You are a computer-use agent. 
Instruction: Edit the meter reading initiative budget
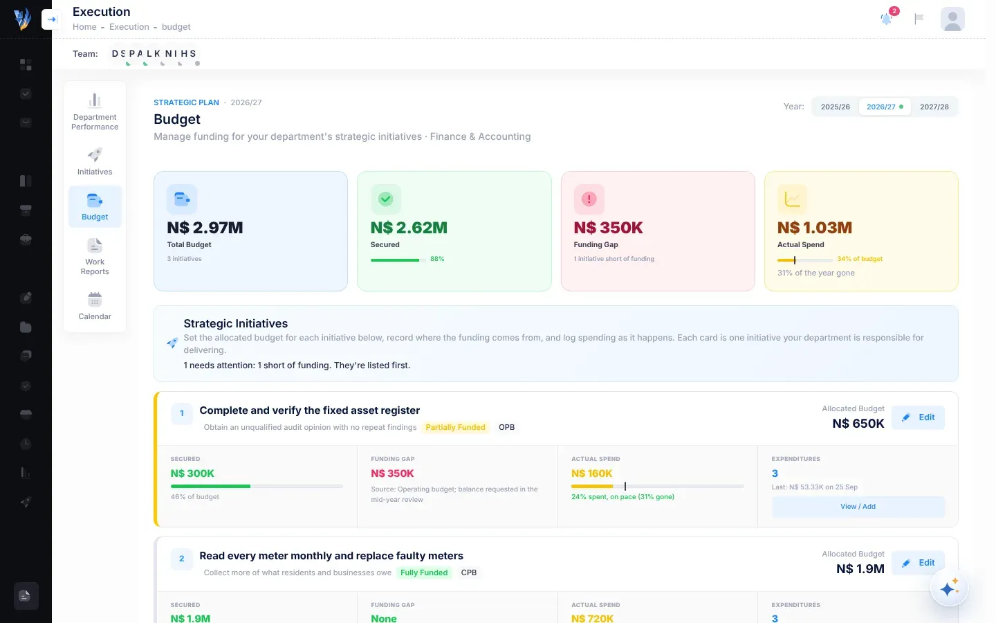918,563
